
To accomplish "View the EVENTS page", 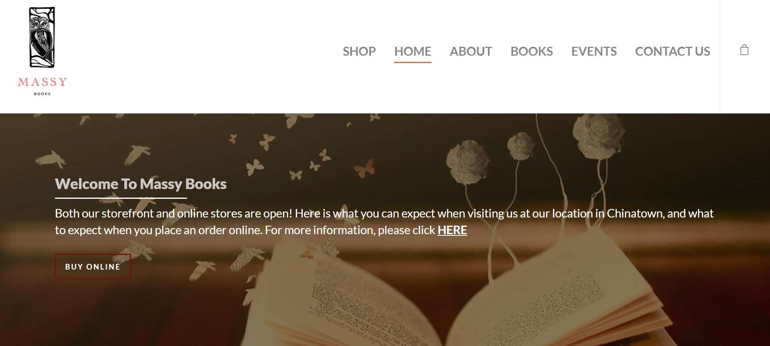I will pyautogui.click(x=594, y=51).
